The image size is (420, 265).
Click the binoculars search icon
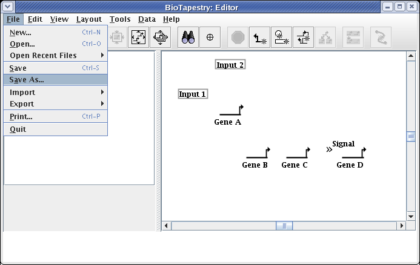tap(187, 38)
